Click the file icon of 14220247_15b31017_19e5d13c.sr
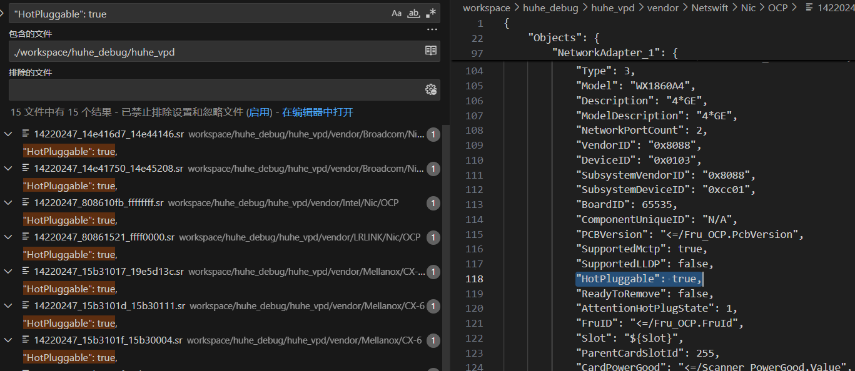The width and height of the screenshot is (855, 371). [26, 271]
